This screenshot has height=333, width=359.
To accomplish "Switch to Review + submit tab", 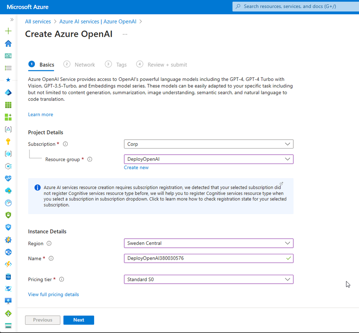I will pyautogui.click(x=161, y=65).
